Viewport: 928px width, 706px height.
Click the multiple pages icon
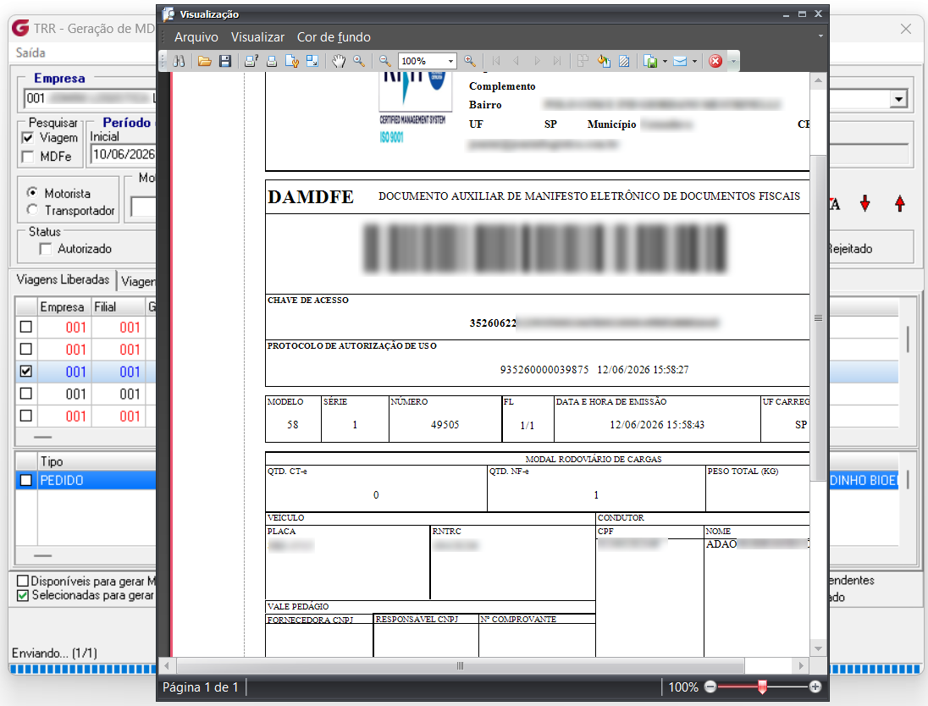pos(583,61)
